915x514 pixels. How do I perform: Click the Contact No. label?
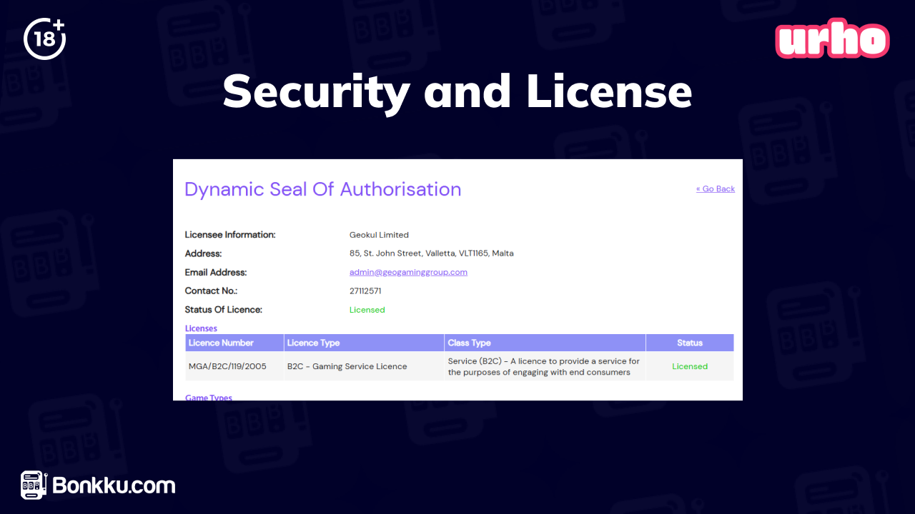pyautogui.click(x=211, y=291)
